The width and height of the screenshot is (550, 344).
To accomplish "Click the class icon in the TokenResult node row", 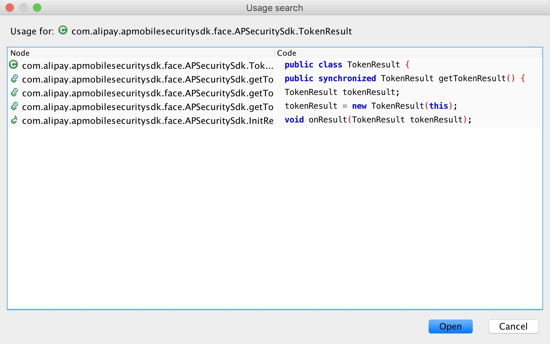I will pos(13,64).
